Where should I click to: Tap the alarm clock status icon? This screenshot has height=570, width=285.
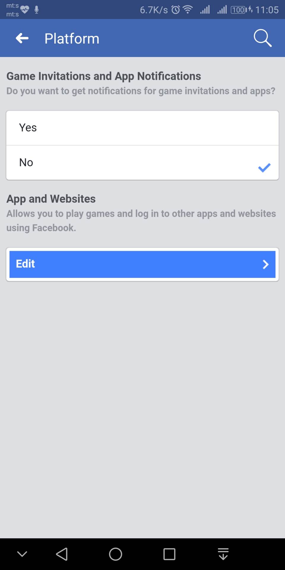[175, 10]
